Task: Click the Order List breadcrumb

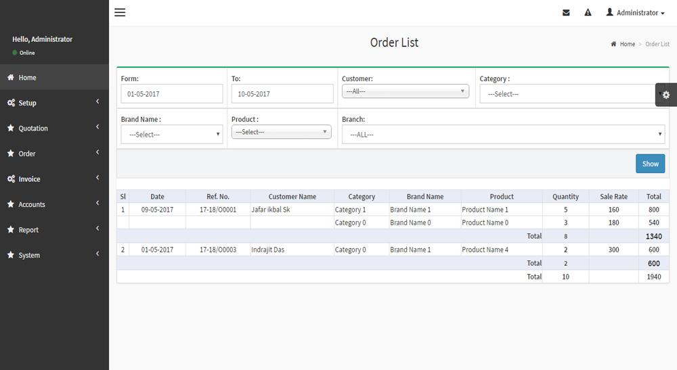Action: point(657,44)
